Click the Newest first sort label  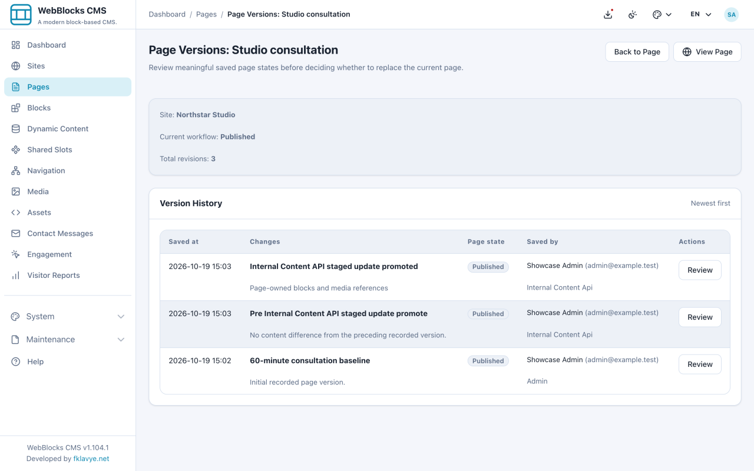[710, 203]
